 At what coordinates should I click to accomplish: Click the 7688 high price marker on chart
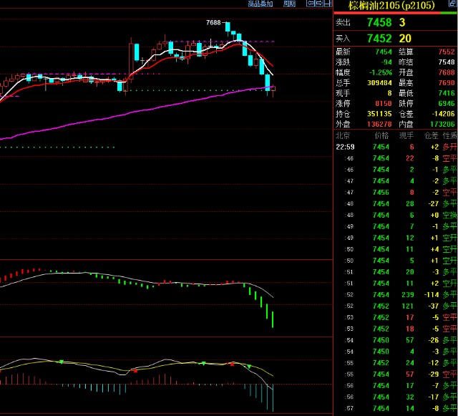tap(213, 23)
